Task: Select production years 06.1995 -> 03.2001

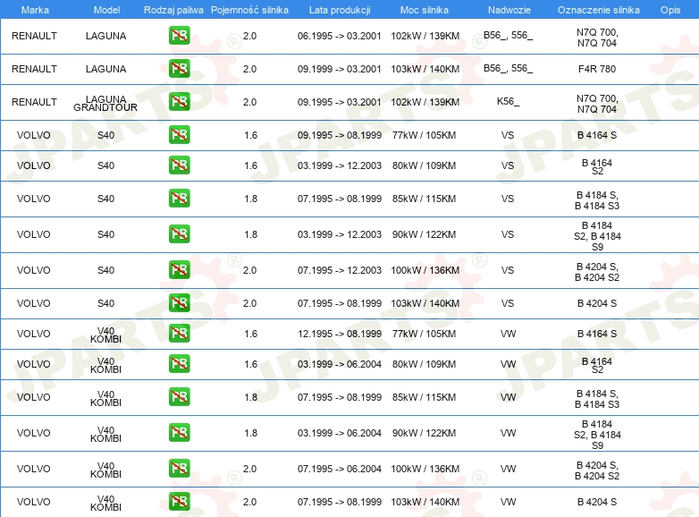Action: coord(340,36)
